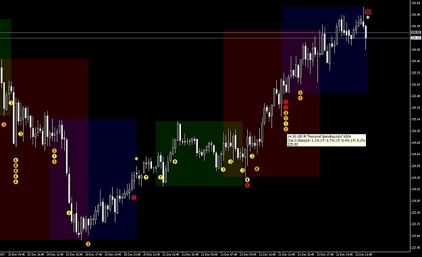
Task: Click the lower highlighted price label on the axis
Action: click(x=416, y=38)
